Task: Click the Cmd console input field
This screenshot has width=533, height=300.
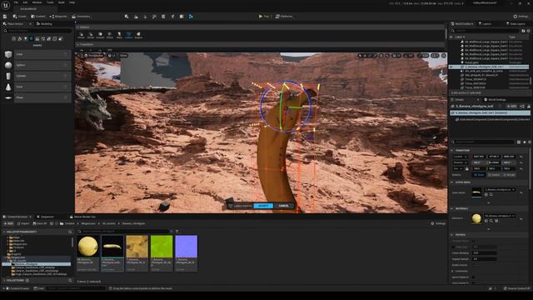Action: pyautogui.click(x=76, y=288)
